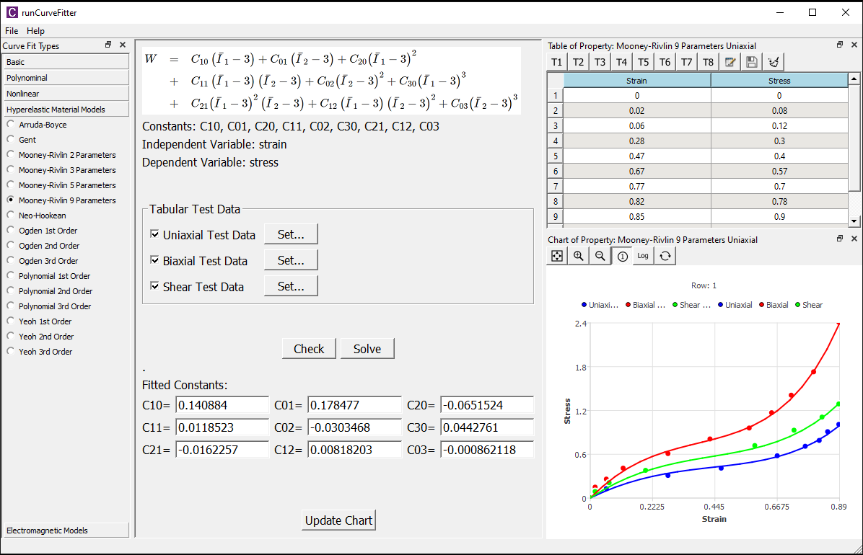Select the chart zoom-in magnifier icon
Screen dimensions: 863x555
pyautogui.click(x=577, y=255)
